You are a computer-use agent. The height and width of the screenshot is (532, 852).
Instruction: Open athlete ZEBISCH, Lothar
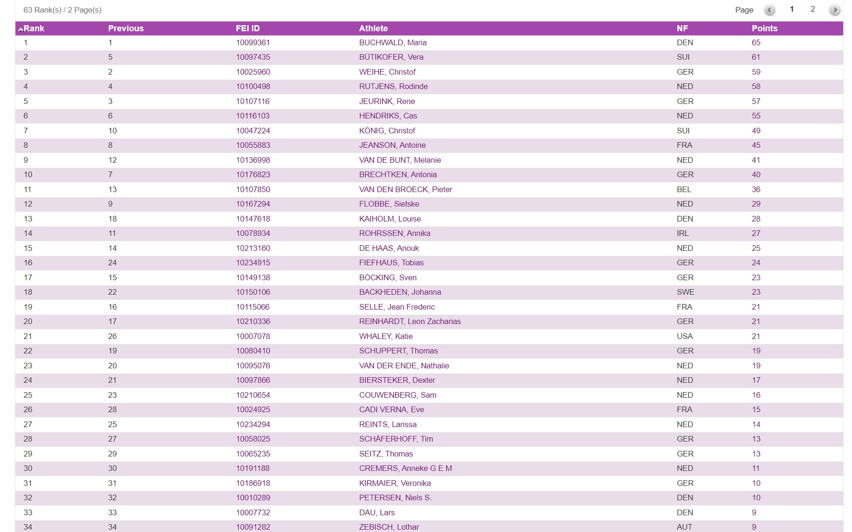(x=389, y=527)
